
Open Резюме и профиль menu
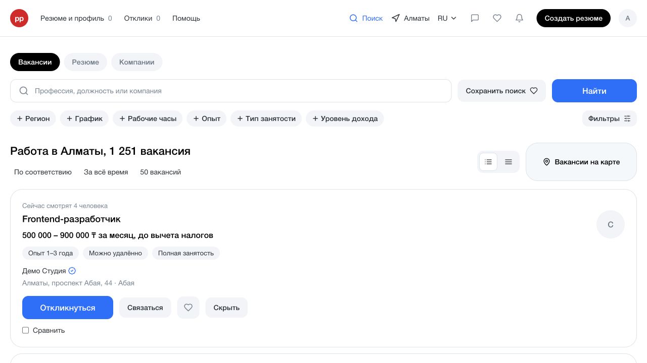(76, 18)
